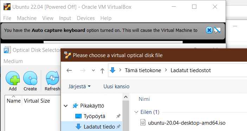Click the blue download arrow icon in the address bar
The height and width of the screenshot is (131, 247).
(113, 70)
